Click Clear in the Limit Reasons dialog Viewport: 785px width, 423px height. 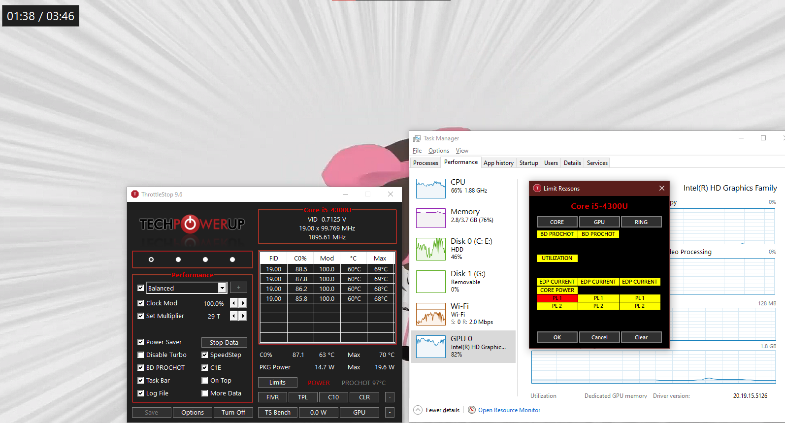(x=641, y=337)
